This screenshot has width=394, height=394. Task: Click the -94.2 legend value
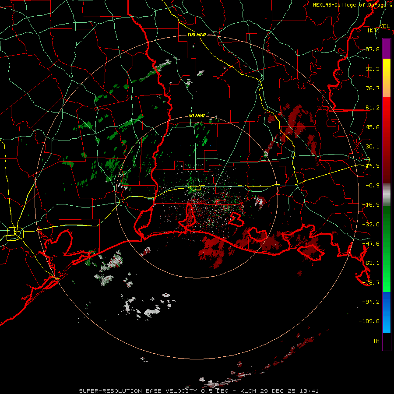point(371,302)
